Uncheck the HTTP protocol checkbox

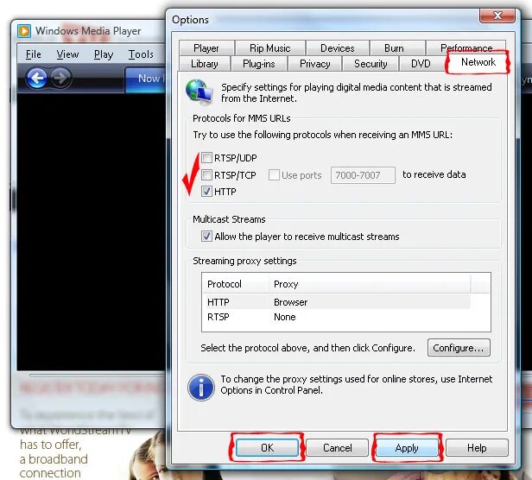[206, 192]
